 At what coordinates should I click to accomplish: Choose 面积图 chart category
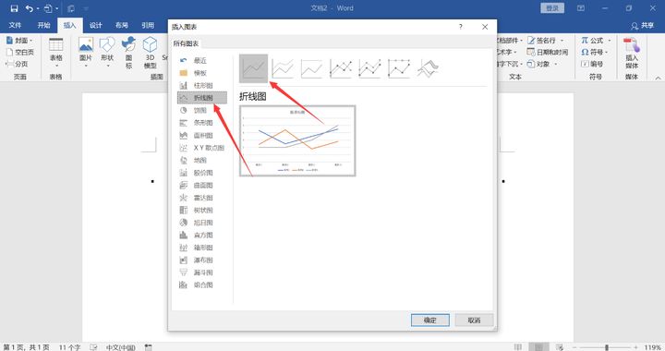coord(202,135)
